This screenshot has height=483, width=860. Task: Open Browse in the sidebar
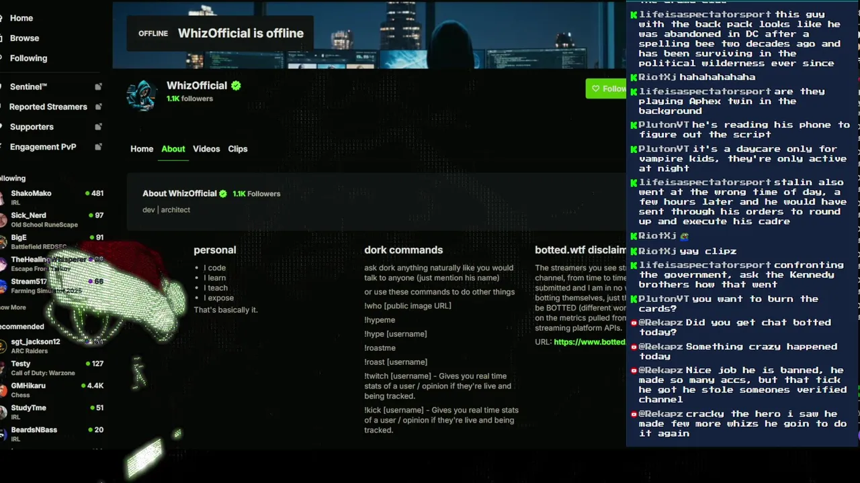click(24, 38)
